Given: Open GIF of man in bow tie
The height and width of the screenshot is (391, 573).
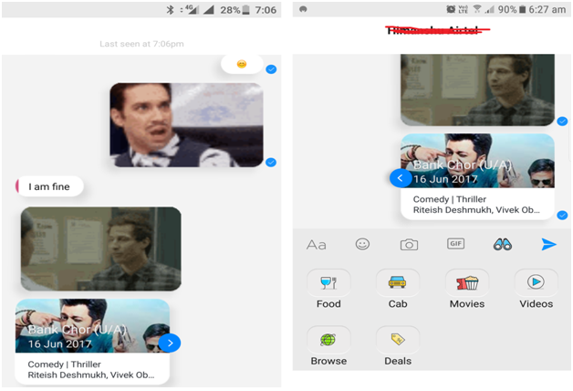Looking at the screenshot, I should pyautogui.click(x=186, y=125).
